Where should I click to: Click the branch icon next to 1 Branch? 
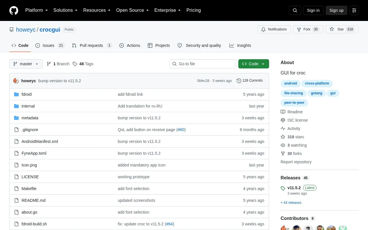point(49,64)
